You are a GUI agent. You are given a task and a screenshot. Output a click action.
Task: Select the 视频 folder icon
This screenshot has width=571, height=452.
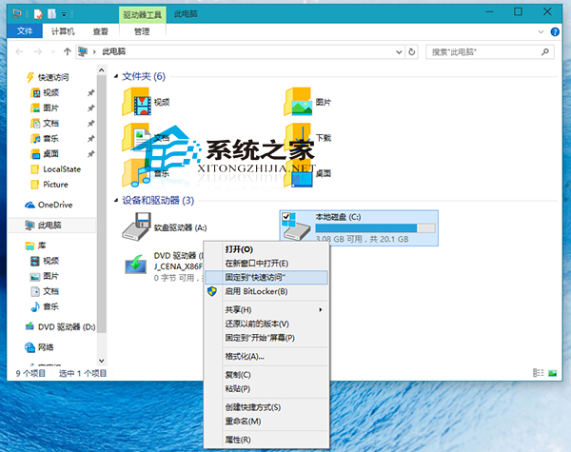coord(137,102)
